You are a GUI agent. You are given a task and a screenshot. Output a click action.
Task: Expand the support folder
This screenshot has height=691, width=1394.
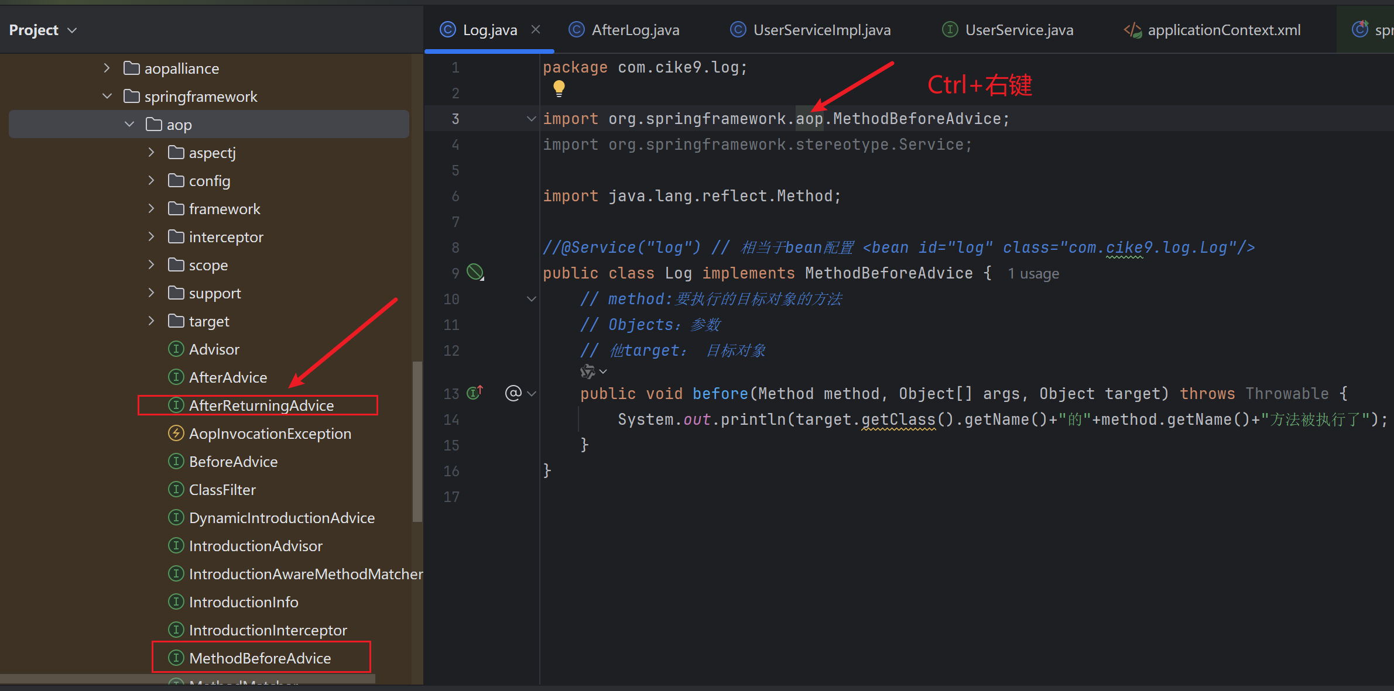click(x=151, y=293)
